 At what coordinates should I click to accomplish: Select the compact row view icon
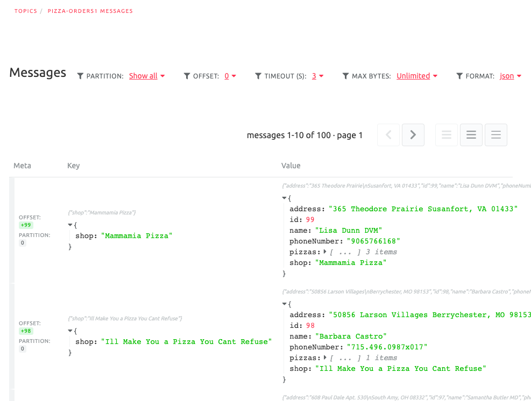click(446, 134)
